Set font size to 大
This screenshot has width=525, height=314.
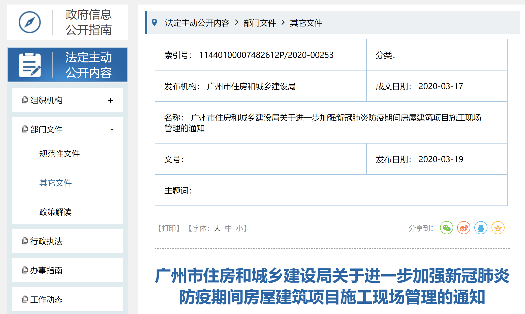pyautogui.click(x=217, y=228)
